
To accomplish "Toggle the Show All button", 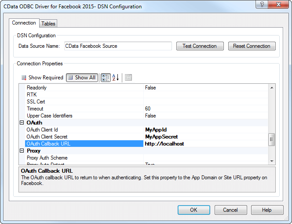I will pyautogui.click(x=82, y=78).
